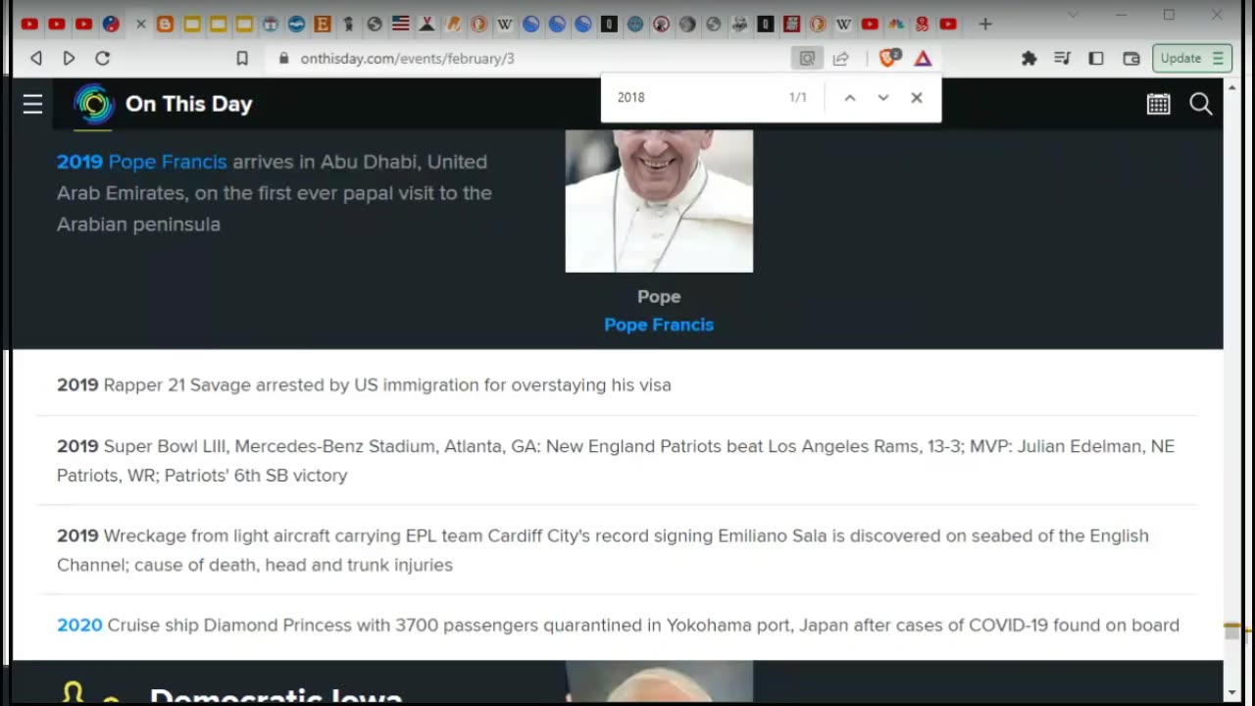
Task: Share this page icon
Action: [x=840, y=58]
